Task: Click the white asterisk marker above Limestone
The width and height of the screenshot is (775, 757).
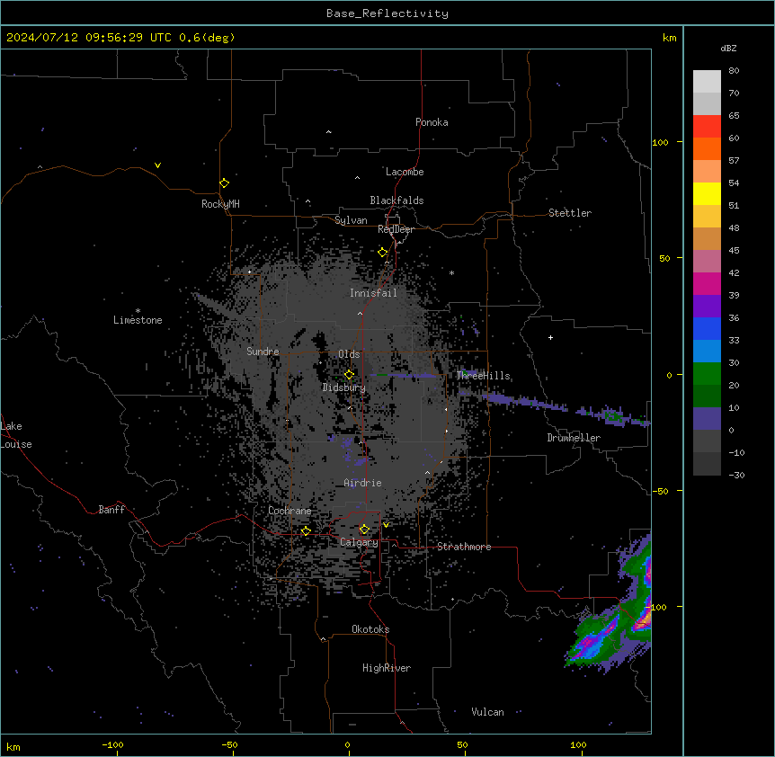Action: click(138, 311)
